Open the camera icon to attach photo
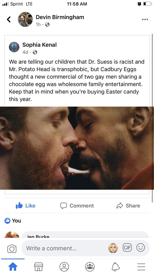The height and width of the screenshot is (275, 154). click(x=12, y=249)
